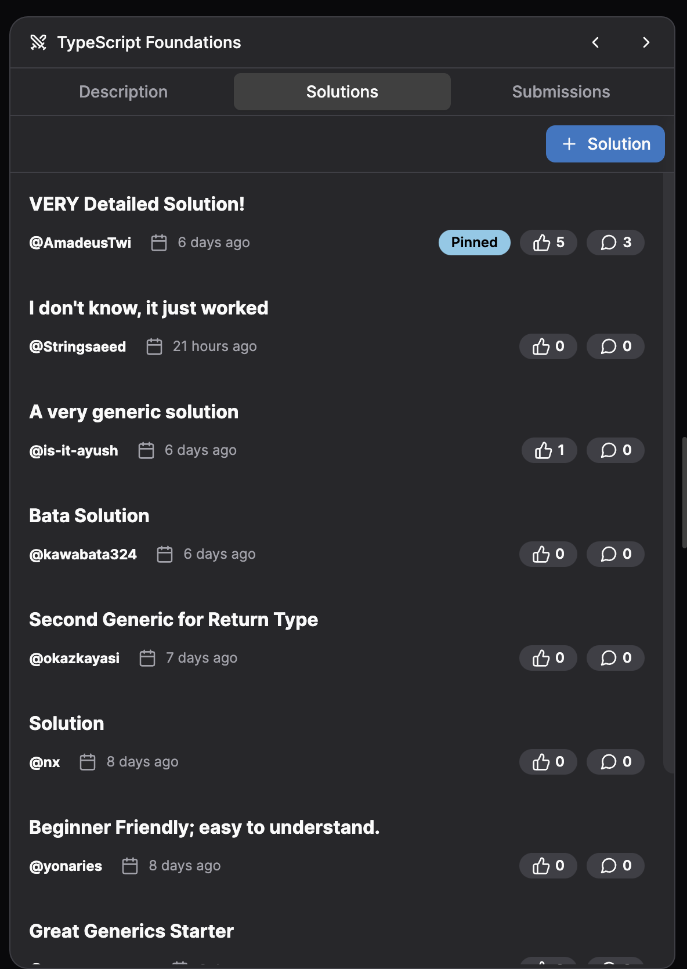Image resolution: width=687 pixels, height=969 pixels.
Task: Visit @Stringsaeed's profile
Action: 78,346
